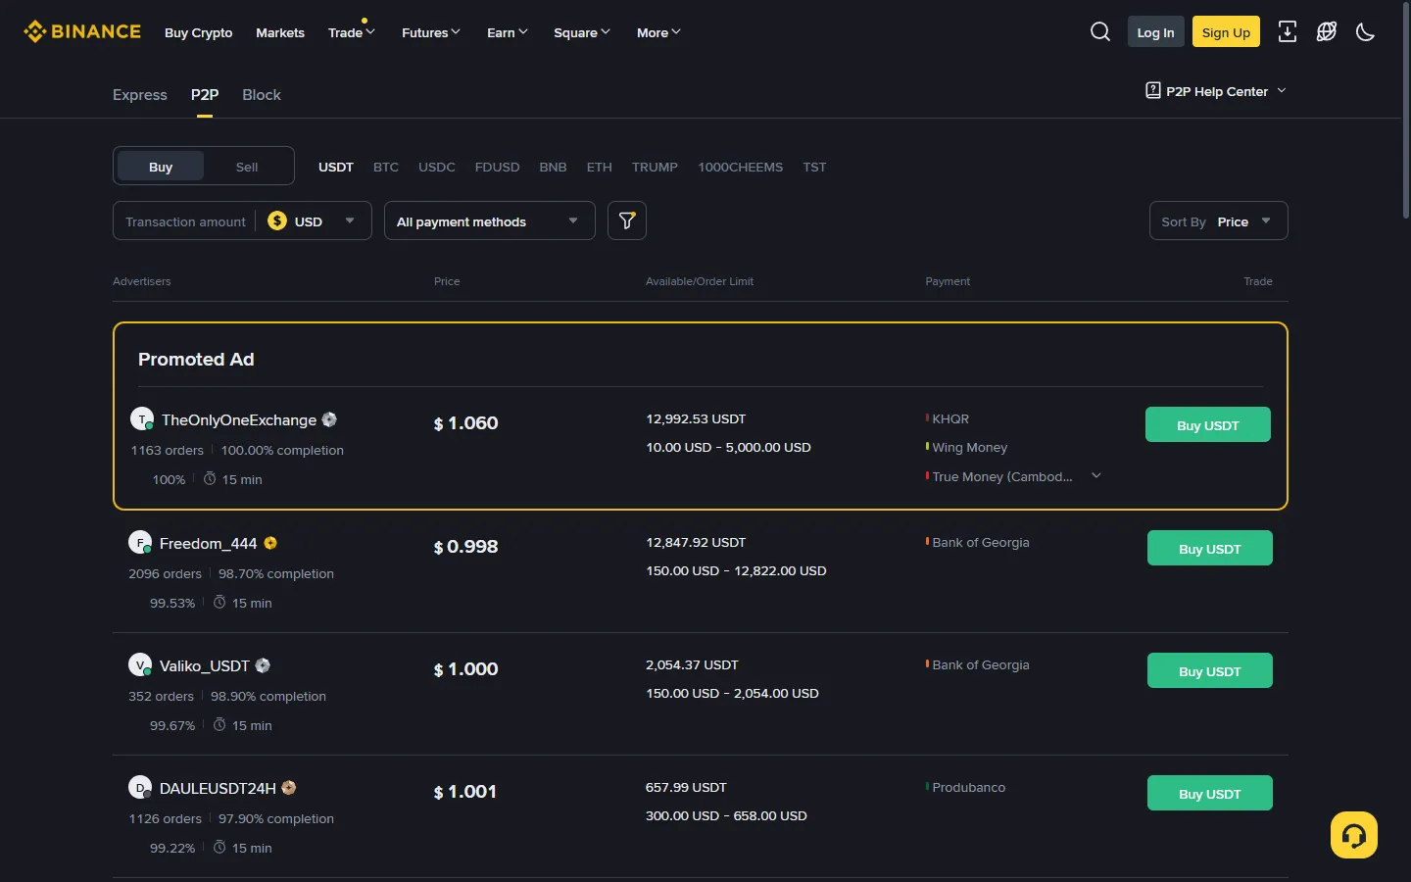Select the BTC coin tab
Screen dimensions: 1411x882
coord(386,167)
